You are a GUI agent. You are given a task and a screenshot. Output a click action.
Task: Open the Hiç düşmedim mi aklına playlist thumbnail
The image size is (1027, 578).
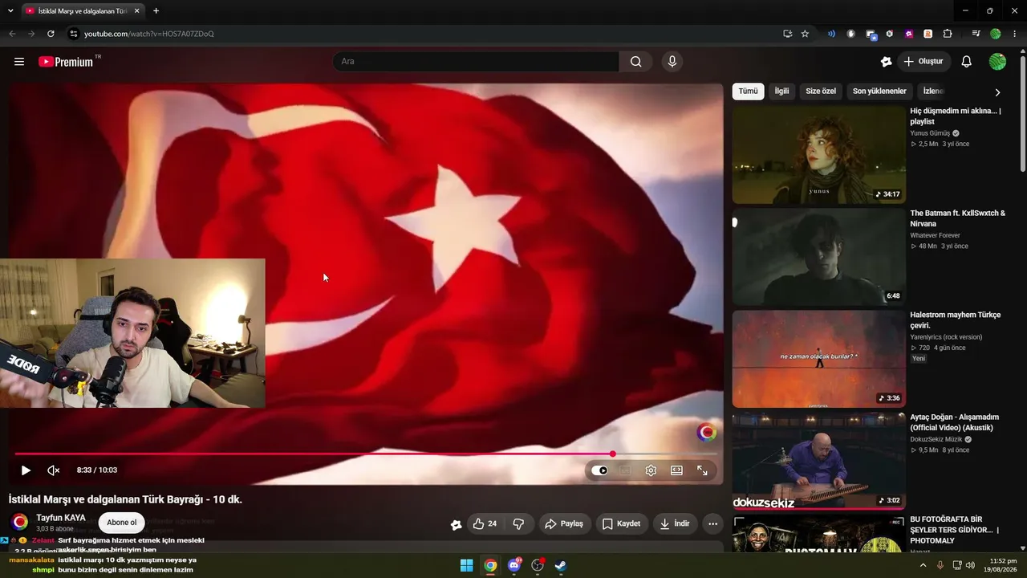tap(818, 155)
